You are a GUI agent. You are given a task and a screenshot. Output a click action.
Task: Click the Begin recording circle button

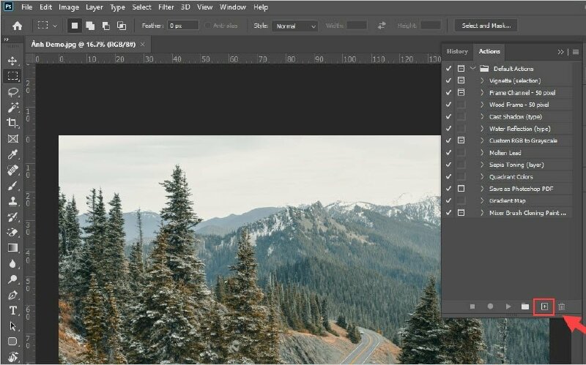click(490, 306)
